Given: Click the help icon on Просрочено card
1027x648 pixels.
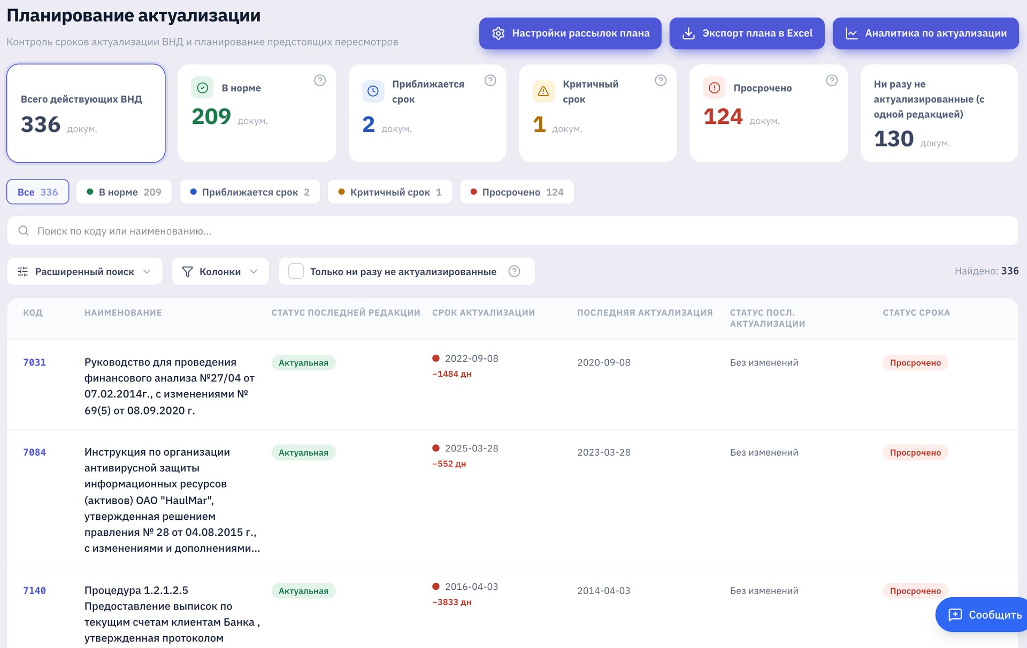Looking at the screenshot, I should [832, 80].
